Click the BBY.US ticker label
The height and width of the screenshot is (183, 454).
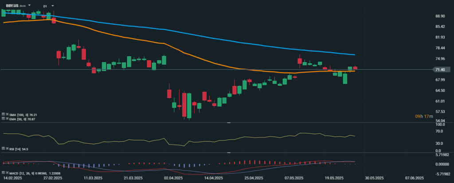point(12,6)
